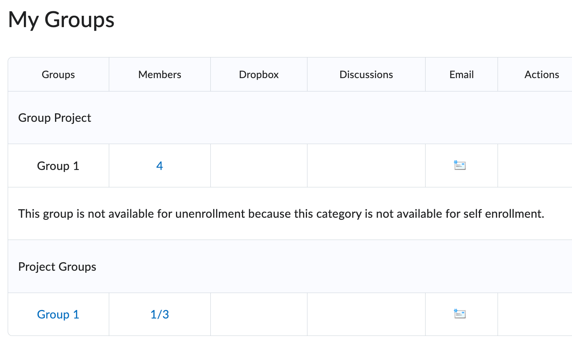Click the Project Groups category row label
572x344 pixels.
(x=57, y=267)
